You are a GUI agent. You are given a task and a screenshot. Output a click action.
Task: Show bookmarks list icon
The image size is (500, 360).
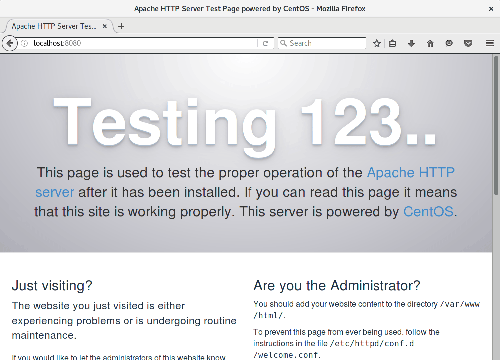click(x=392, y=43)
